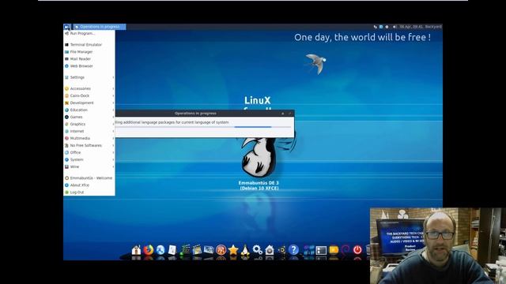Click the grey house icon in the dock

270,250
